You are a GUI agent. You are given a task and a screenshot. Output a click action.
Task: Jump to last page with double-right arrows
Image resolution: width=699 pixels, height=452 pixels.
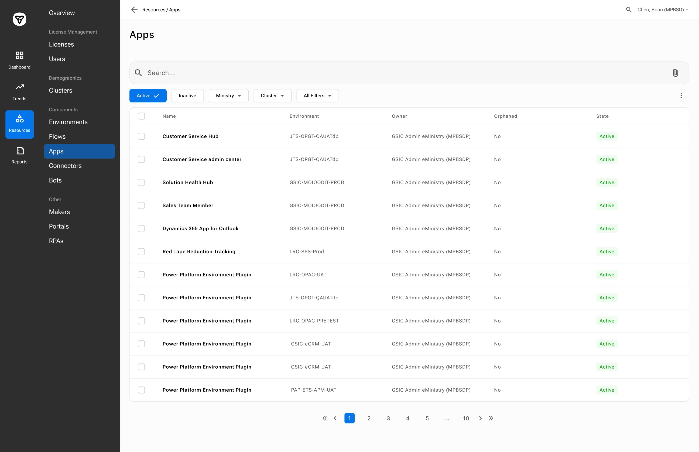(491, 418)
